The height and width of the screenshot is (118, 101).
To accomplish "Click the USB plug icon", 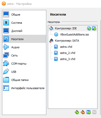I will [x=6, y=72].
